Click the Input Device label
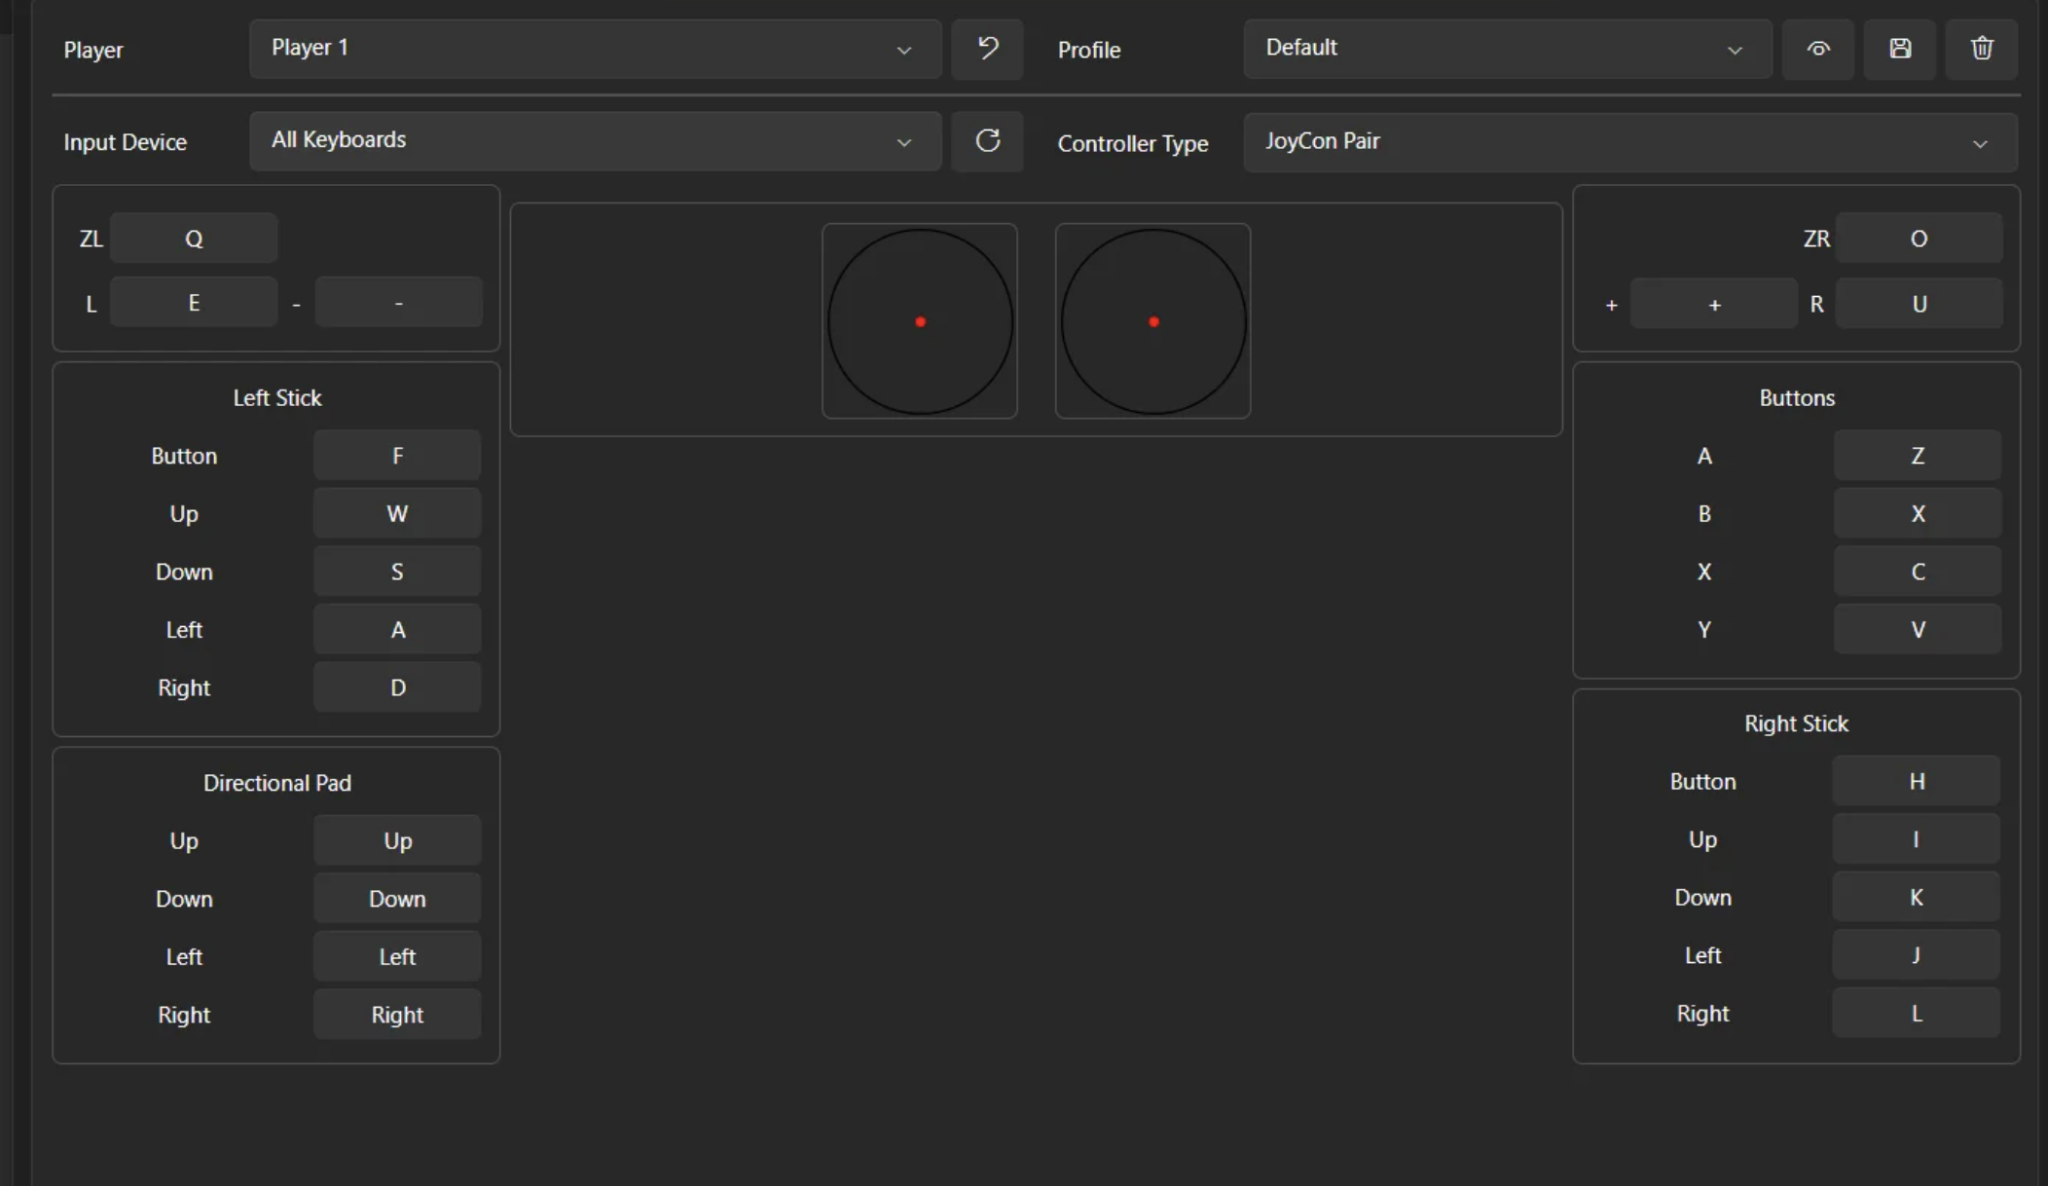Screen dimensions: 2048x1186 (x=125, y=142)
